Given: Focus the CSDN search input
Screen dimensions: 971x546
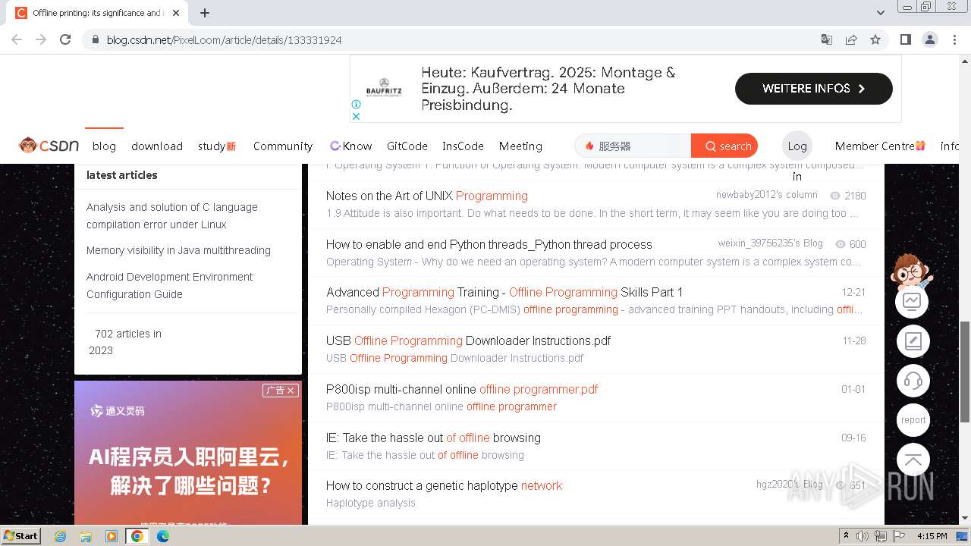Looking at the screenshot, I should pyautogui.click(x=633, y=146).
